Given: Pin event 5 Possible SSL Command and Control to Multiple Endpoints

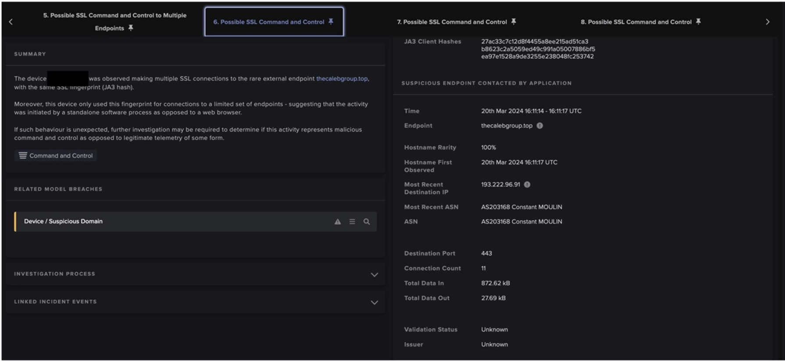Looking at the screenshot, I should tap(131, 28).
